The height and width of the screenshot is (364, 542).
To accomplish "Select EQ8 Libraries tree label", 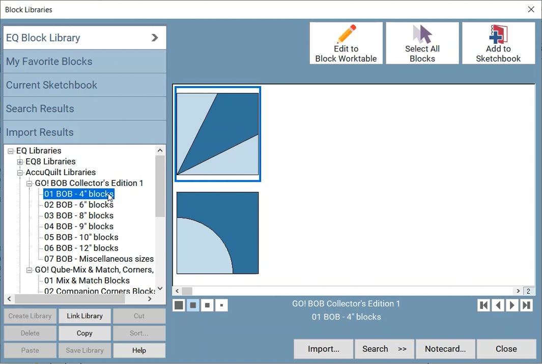I will 50,161.
